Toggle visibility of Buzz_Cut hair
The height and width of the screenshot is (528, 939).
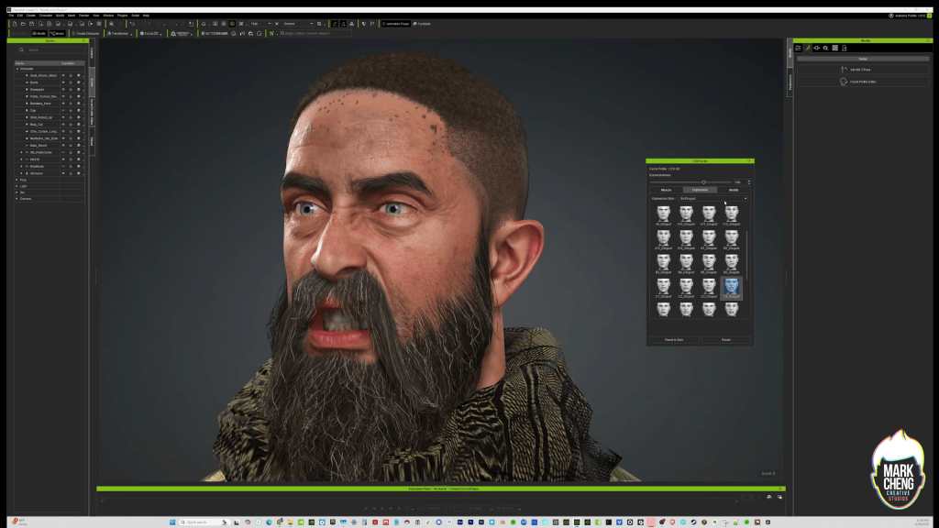point(63,125)
